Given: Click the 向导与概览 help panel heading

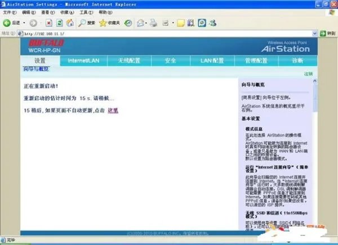Looking at the screenshot, I should tap(253, 85).
